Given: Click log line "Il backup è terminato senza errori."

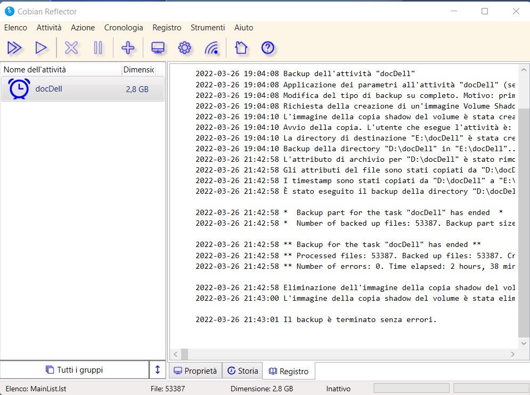Looking at the screenshot, I should (x=316, y=319).
